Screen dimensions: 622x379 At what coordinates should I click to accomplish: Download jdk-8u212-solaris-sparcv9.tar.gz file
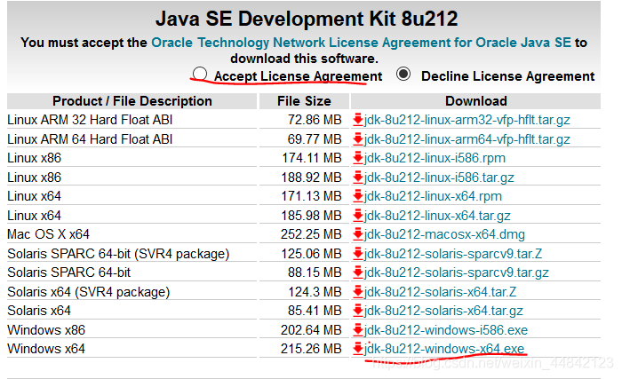(456, 272)
